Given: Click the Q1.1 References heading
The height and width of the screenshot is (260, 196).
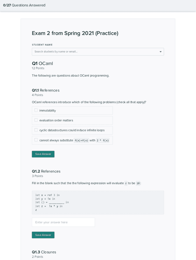Looking at the screenshot, I should 46,90.
